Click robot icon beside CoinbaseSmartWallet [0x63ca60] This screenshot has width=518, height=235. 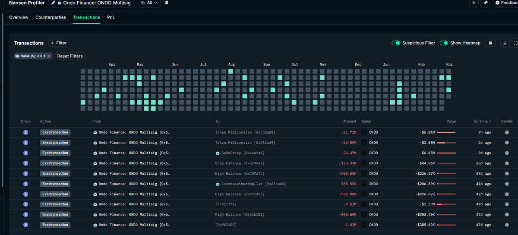218,184
